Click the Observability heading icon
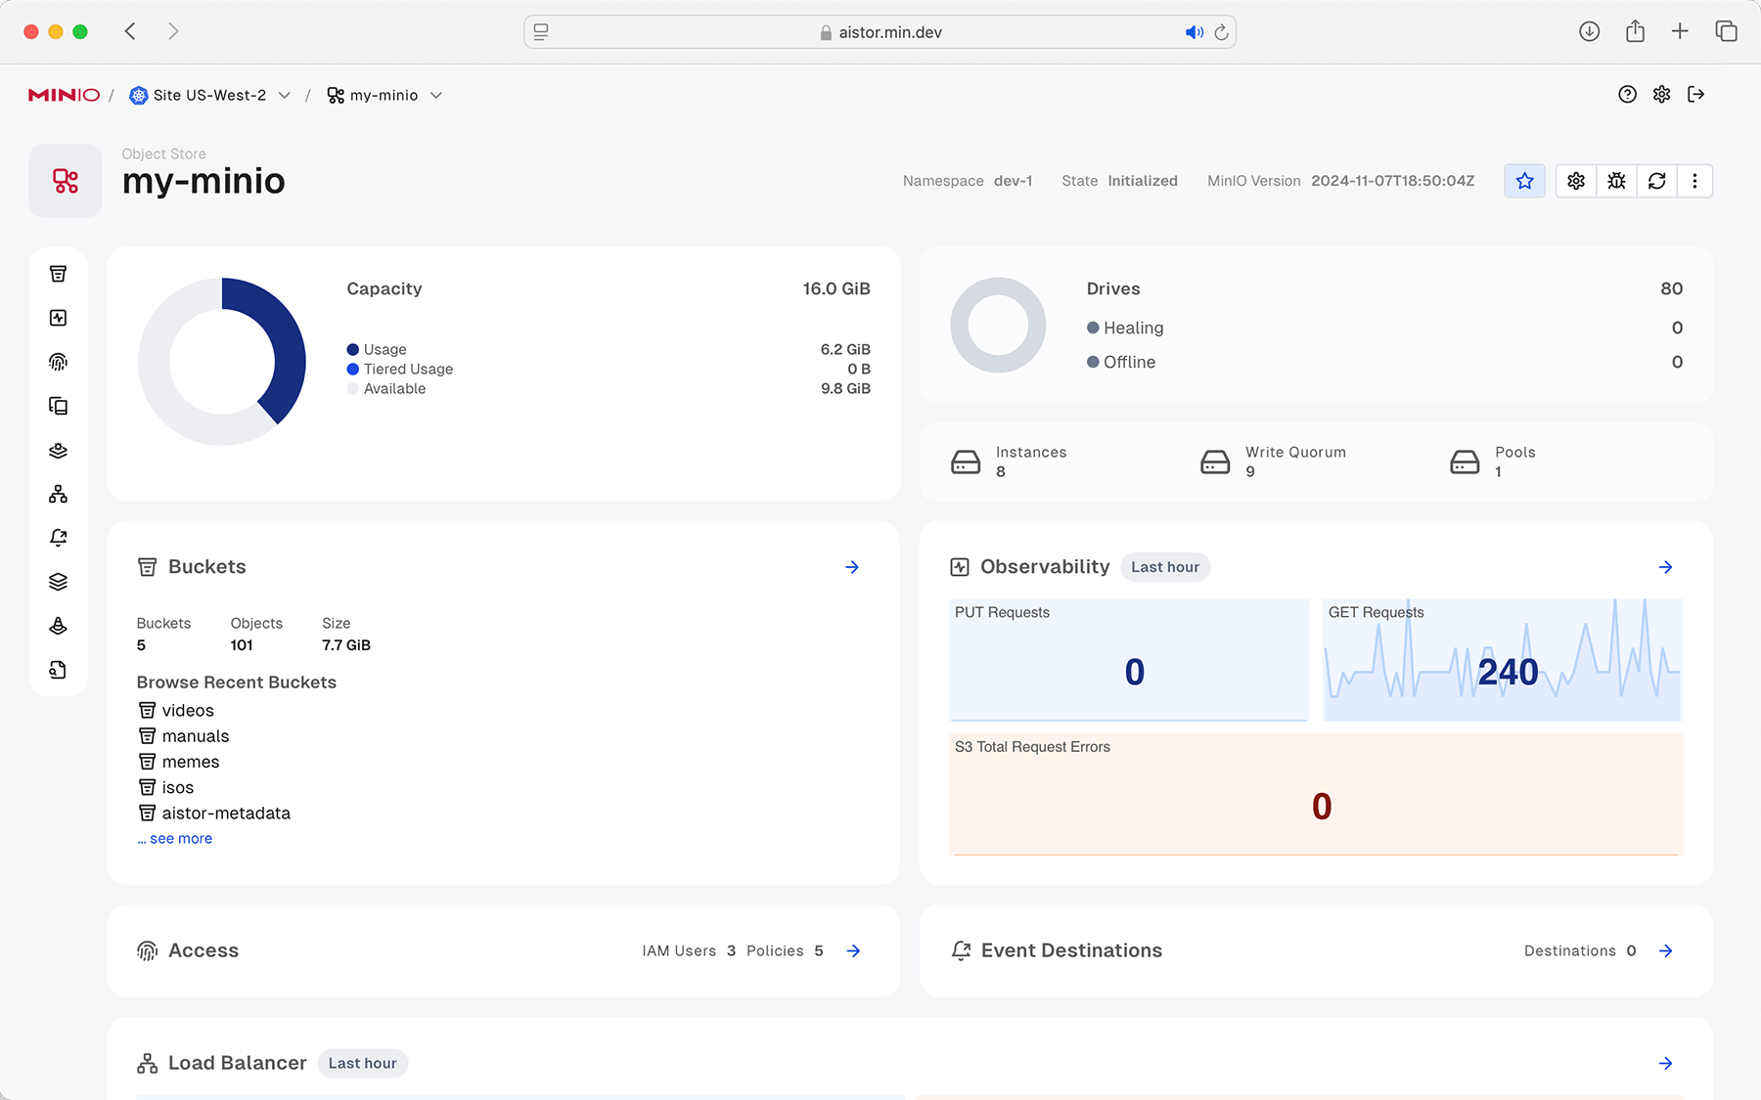 (960, 567)
